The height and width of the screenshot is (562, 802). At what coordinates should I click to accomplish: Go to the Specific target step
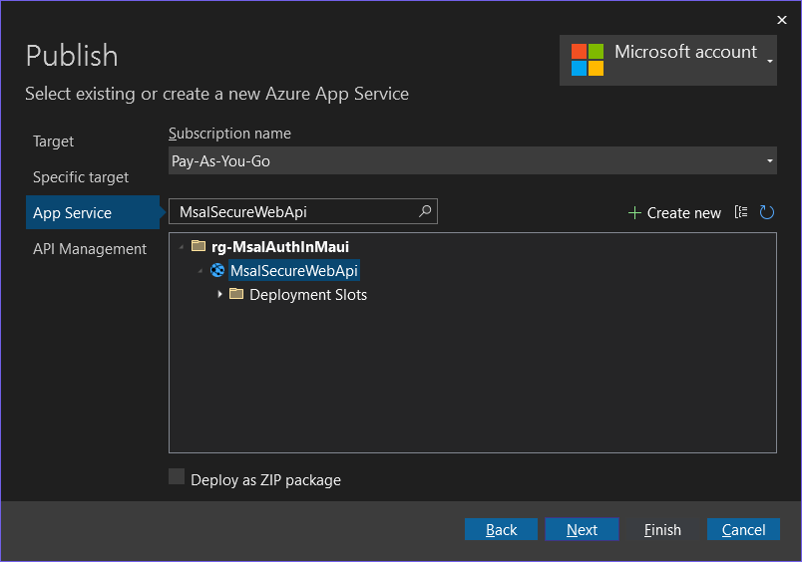(81, 176)
